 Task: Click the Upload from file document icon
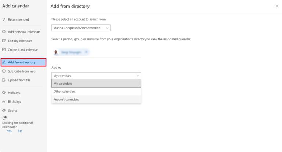point(4,80)
